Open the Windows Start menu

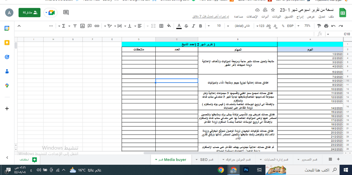click(x=346, y=170)
